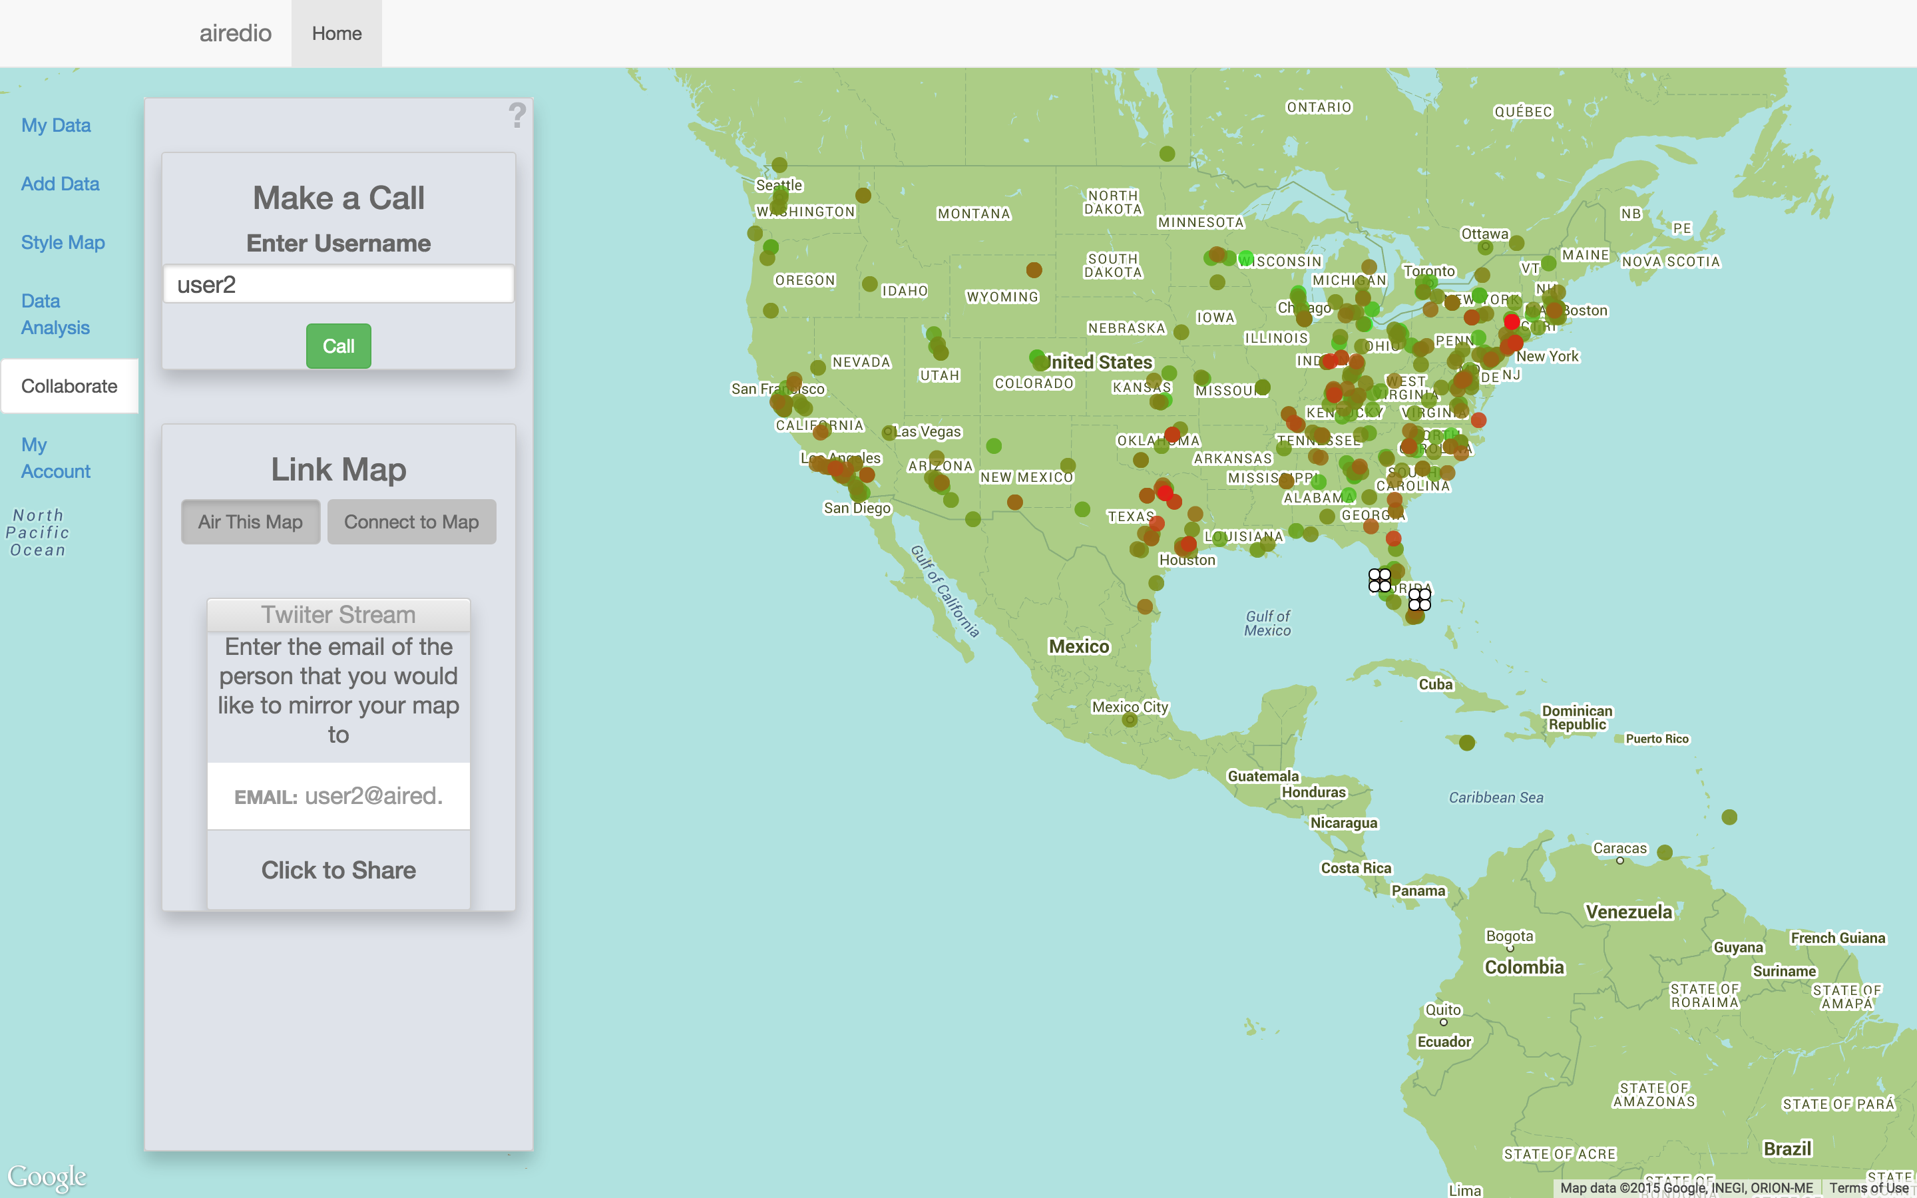Click the Google logo on map

coord(47,1176)
